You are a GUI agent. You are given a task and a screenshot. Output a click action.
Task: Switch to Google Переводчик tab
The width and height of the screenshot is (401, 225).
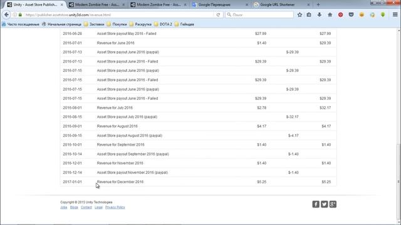pos(220,4)
